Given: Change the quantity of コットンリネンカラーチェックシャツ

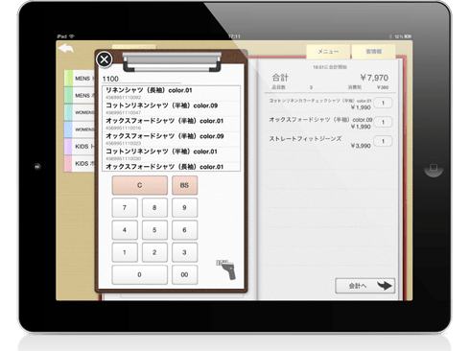Looking at the screenshot, I should tap(383, 103).
